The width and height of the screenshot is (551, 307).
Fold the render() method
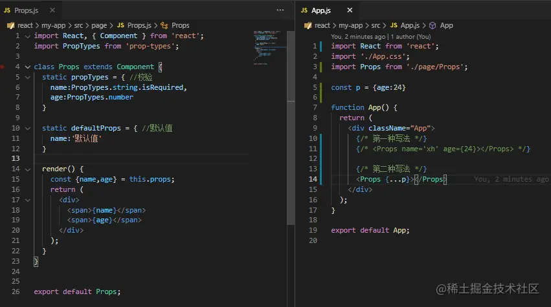coord(27,169)
